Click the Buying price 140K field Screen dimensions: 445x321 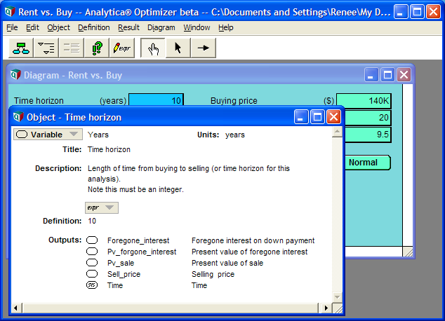tap(364, 101)
